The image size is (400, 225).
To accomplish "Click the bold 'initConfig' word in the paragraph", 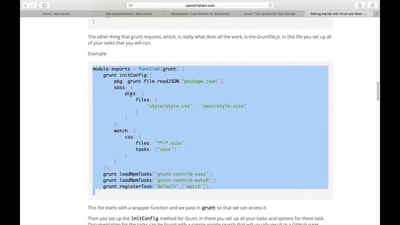I will (x=144, y=218).
